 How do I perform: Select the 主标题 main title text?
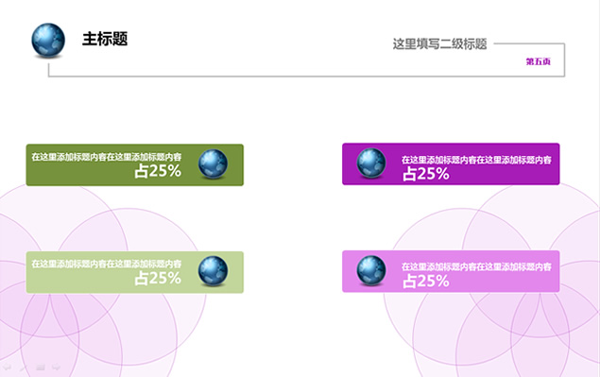[x=105, y=39]
